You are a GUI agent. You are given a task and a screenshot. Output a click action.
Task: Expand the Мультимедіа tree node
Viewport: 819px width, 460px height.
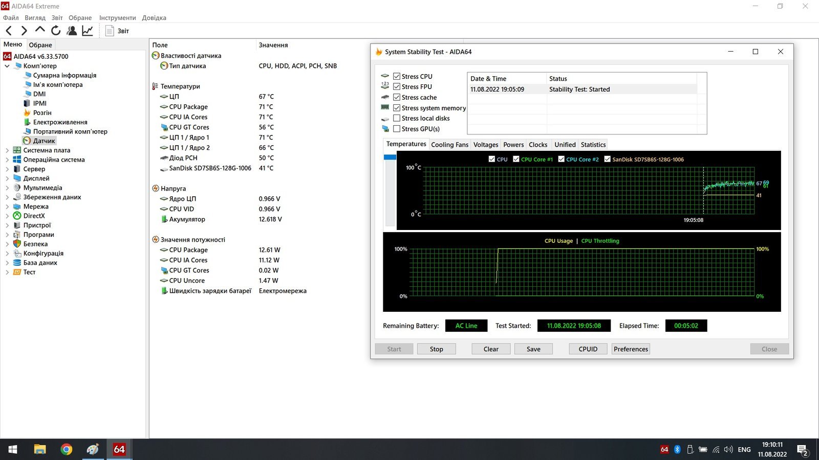tap(7, 188)
